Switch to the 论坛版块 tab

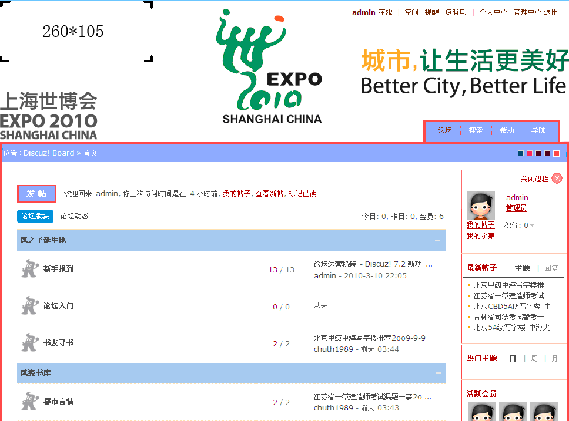35,216
